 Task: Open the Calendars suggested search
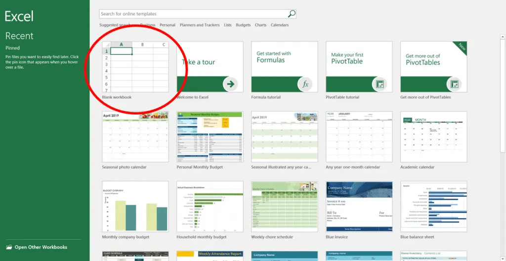280,25
